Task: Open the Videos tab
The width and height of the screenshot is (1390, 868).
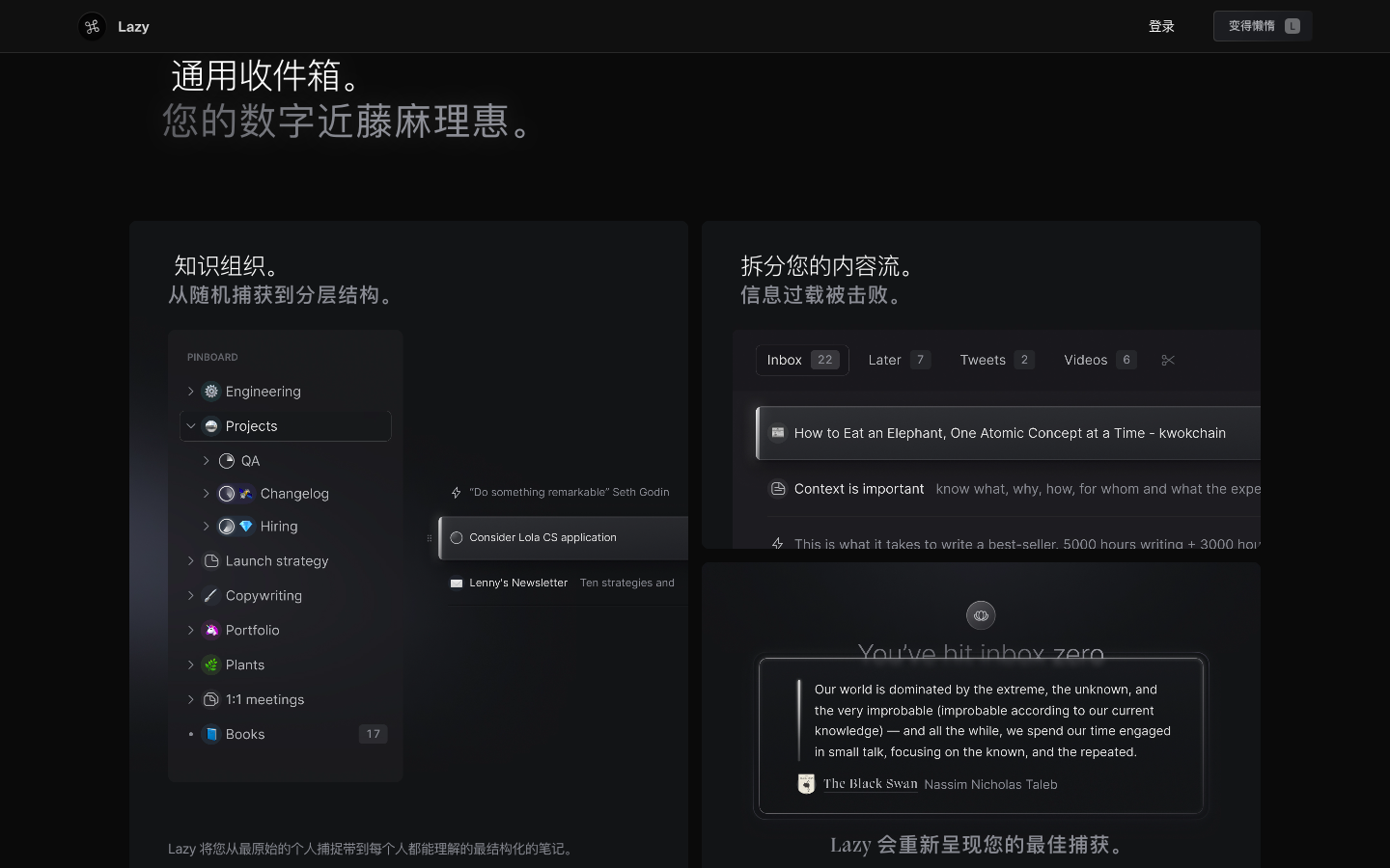Action: pyautogui.click(x=1099, y=361)
